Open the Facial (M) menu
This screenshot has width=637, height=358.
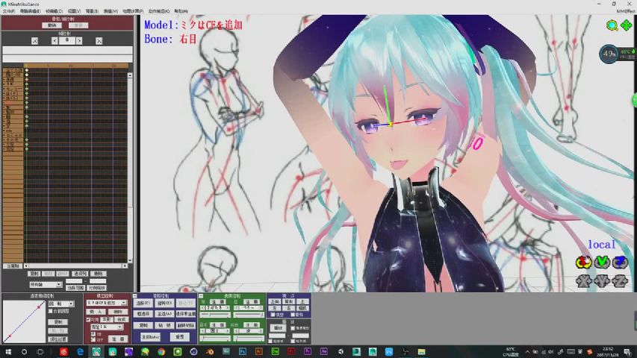point(110,11)
